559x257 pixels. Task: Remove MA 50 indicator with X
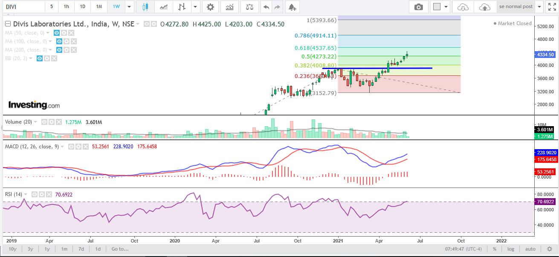71,33
